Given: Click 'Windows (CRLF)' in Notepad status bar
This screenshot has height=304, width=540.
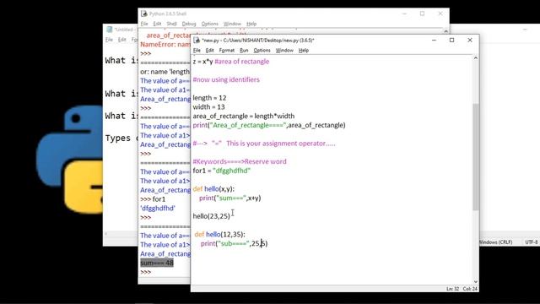Looking at the screenshot, I should 495,242.
